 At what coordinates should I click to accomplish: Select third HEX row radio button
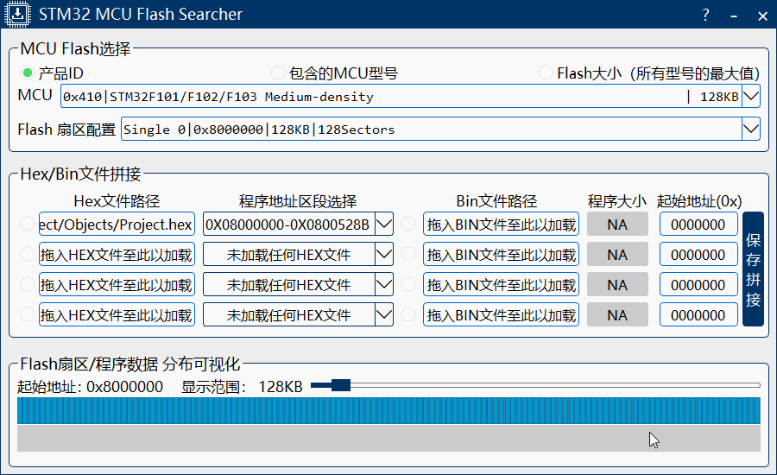coord(28,285)
